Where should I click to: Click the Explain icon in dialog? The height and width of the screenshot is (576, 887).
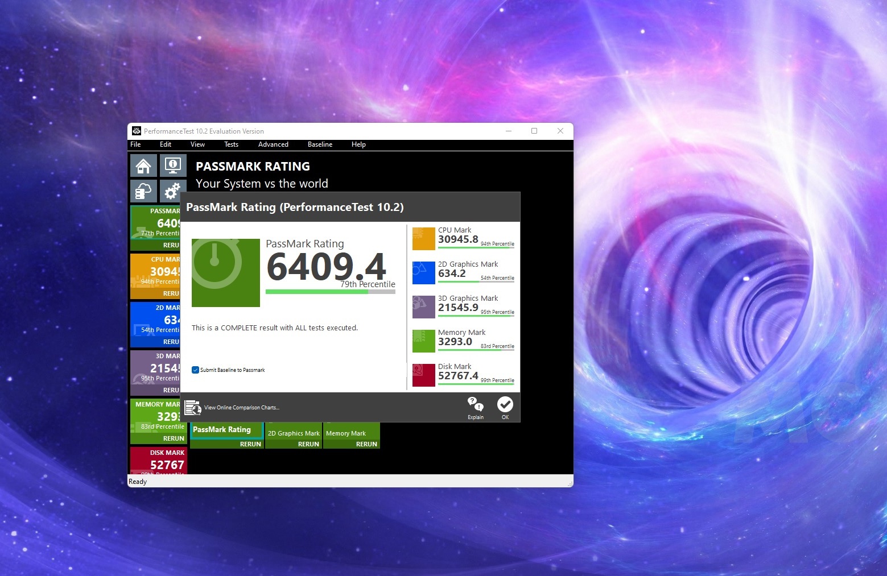(475, 408)
